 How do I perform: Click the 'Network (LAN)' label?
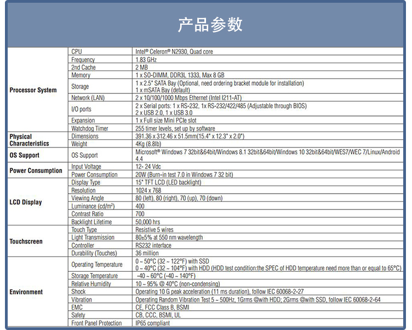[x=88, y=98]
